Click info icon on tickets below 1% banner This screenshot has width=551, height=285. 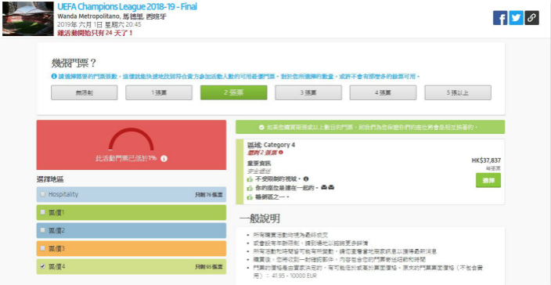click(164, 158)
